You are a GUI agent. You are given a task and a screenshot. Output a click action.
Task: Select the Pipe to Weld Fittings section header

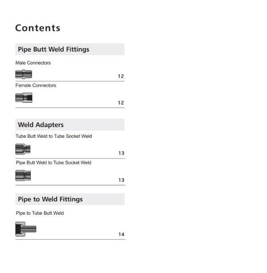[x=70, y=199]
